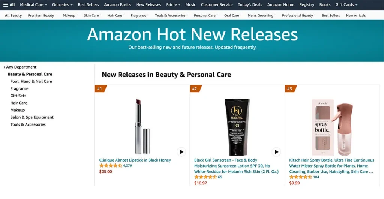Select Salon & Spa Equipment category

pyautogui.click(x=32, y=118)
